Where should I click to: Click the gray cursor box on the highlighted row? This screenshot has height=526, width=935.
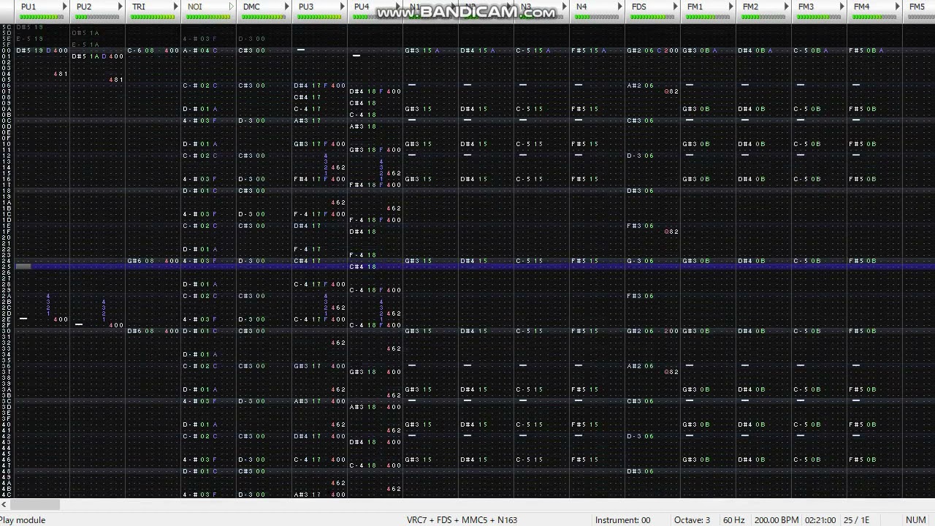point(23,267)
